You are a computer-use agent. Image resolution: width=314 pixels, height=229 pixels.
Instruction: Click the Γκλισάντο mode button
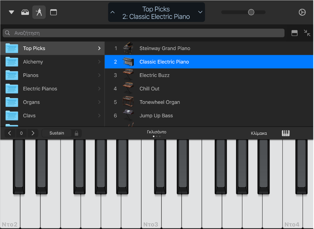tap(157, 132)
